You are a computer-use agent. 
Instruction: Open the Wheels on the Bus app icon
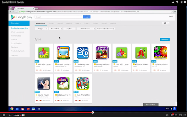point(63,53)
